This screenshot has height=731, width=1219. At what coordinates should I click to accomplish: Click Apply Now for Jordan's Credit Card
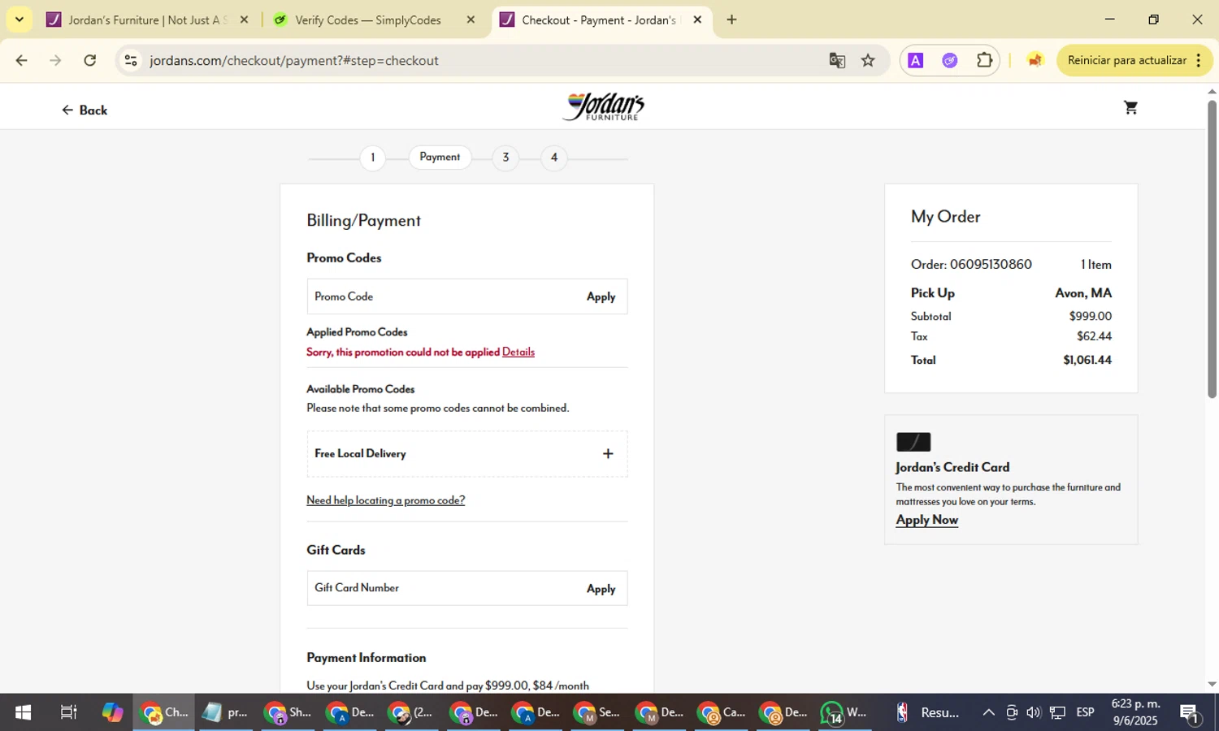click(x=927, y=520)
